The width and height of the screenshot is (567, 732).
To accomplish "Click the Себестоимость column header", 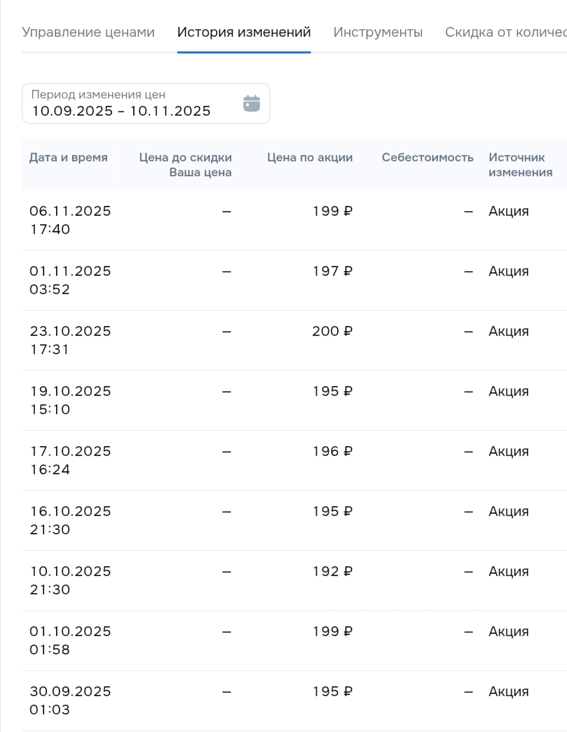I will coord(428,158).
